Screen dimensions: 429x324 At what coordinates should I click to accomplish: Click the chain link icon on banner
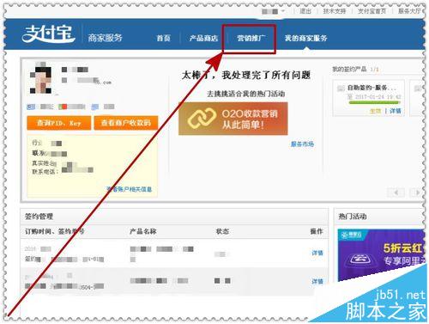coord(202,118)
